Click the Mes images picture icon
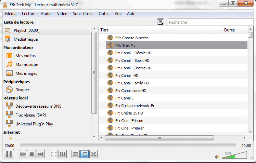Image resolution: width=256 pixels, height=163 pixels. pyautogui.click(x=9, y=73)
